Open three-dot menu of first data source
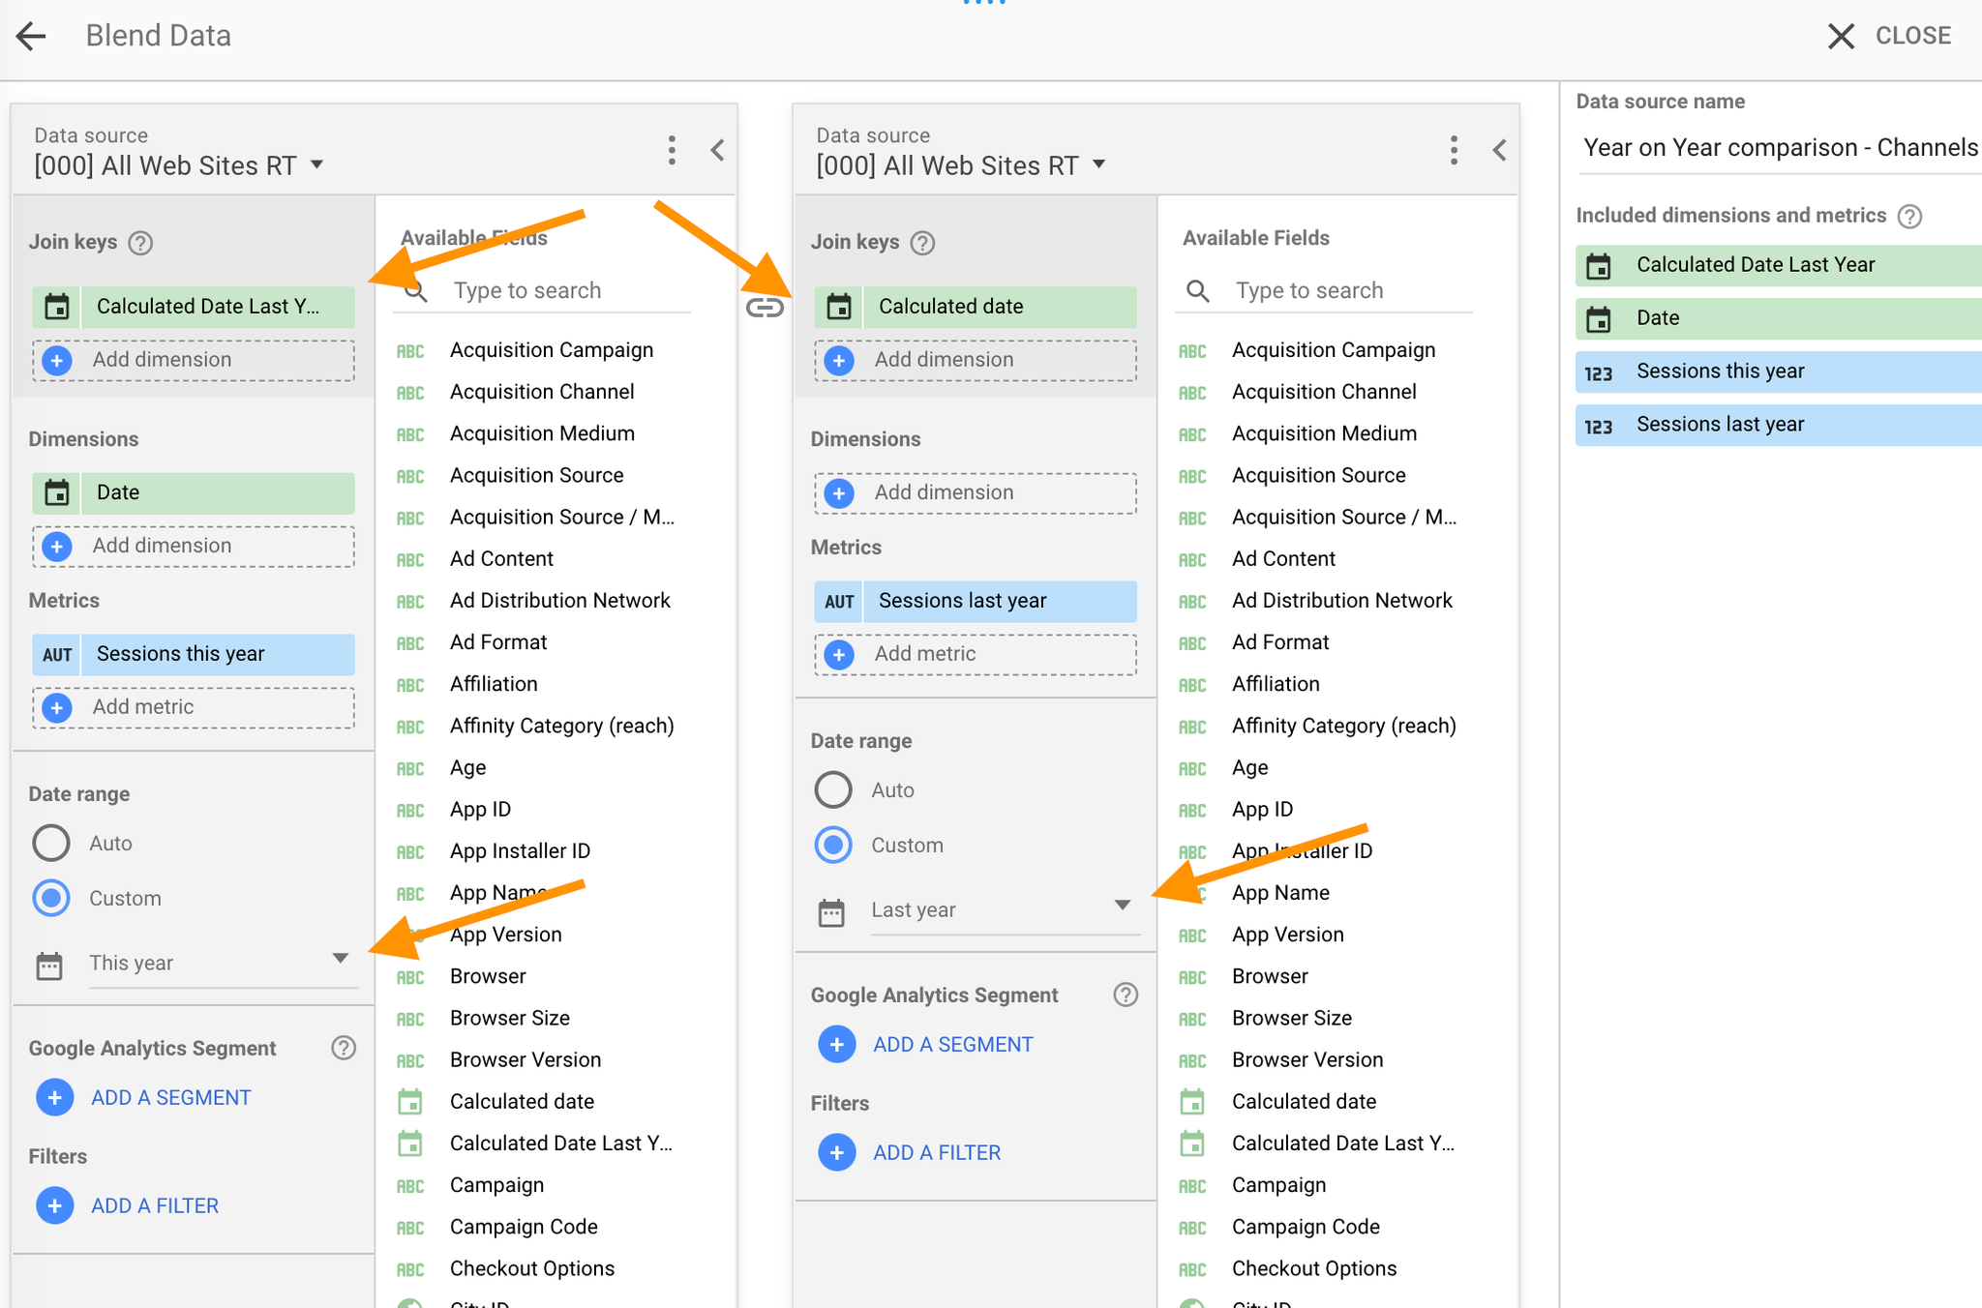Screen dimensions: 1982x1308 (x=672, y=150)
